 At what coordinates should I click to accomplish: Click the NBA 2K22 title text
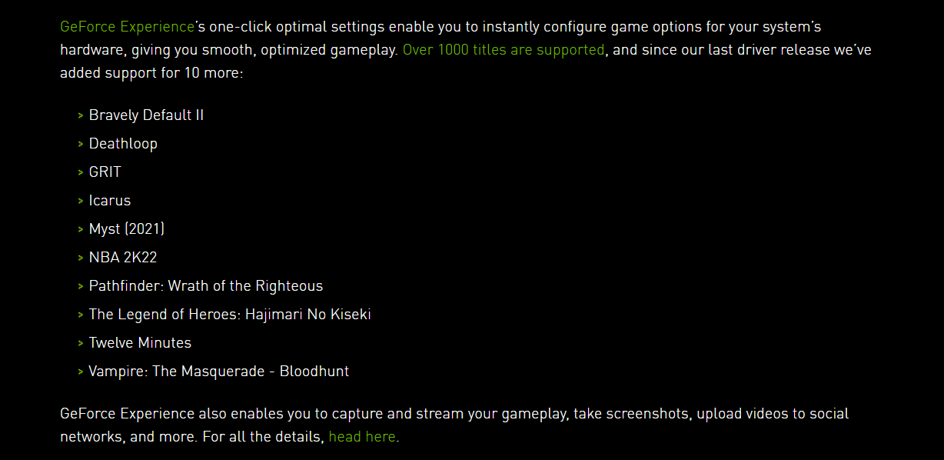pyautogui.click(x=123, y=258)
